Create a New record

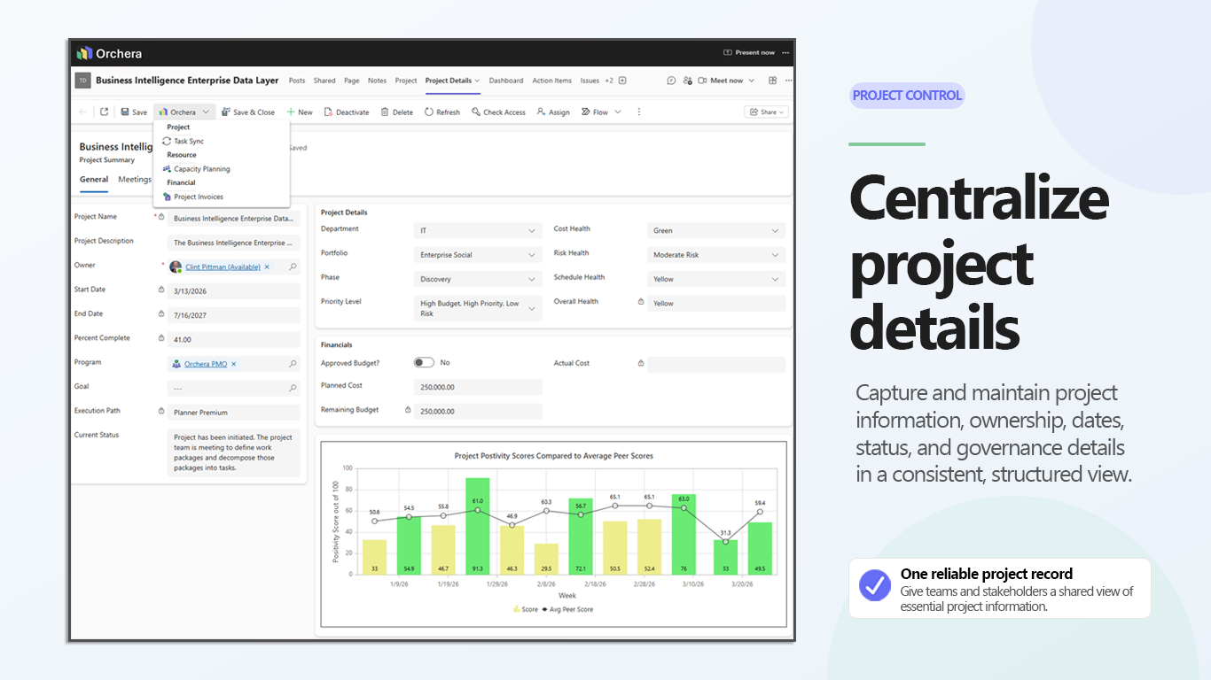coord(300,112)
